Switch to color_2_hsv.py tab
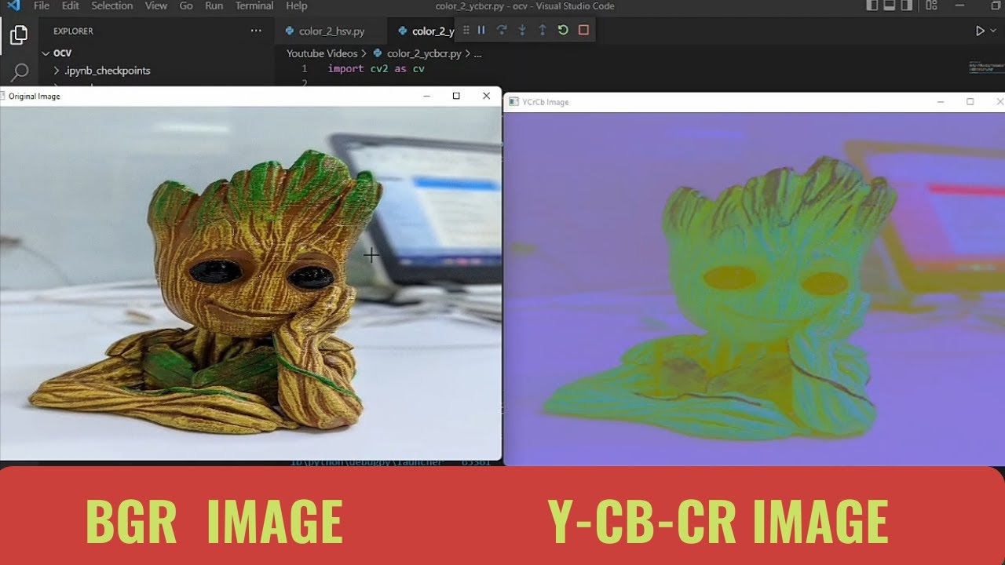 click(x=331, y=31)
